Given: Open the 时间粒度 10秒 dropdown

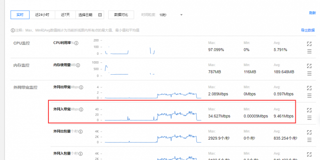Looking at the screenshot, I should point(171,15).
